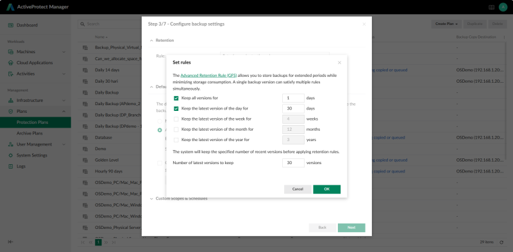Collapse the Retention section chevron
The image size is (513, 252).
pos(151,40)
